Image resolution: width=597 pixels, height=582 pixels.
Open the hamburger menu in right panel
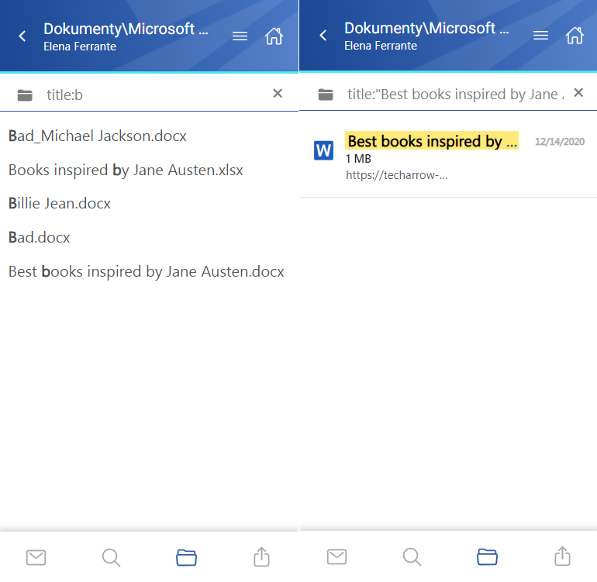[x=540, y=36]
